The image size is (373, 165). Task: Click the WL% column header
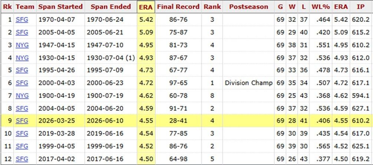321,7
